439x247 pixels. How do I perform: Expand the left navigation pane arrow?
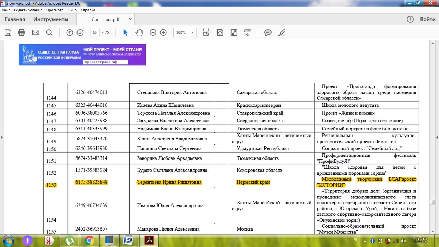point(2,137)
